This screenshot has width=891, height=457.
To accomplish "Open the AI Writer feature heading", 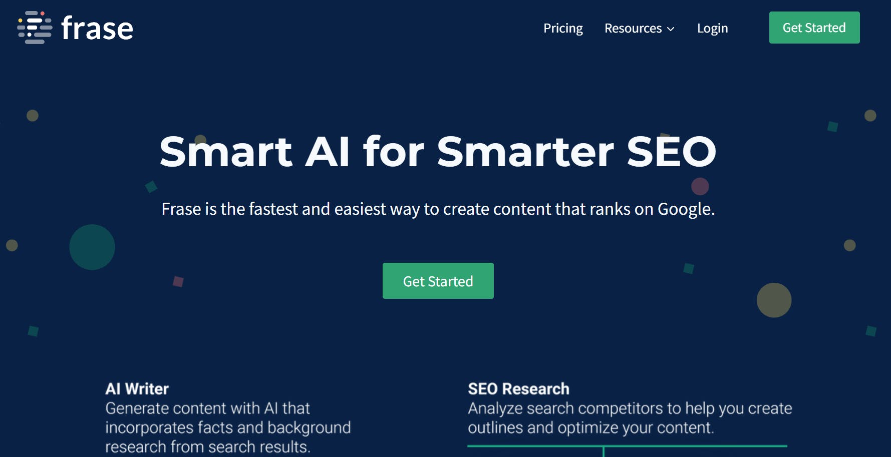I will point(137,389).
